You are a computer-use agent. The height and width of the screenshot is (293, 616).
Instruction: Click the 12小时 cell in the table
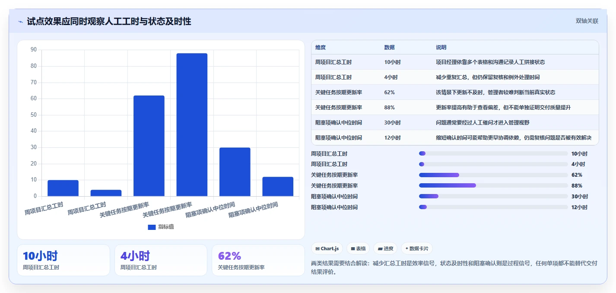click(392, 138)
